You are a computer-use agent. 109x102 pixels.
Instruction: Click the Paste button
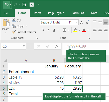click(x=6, y=26)
